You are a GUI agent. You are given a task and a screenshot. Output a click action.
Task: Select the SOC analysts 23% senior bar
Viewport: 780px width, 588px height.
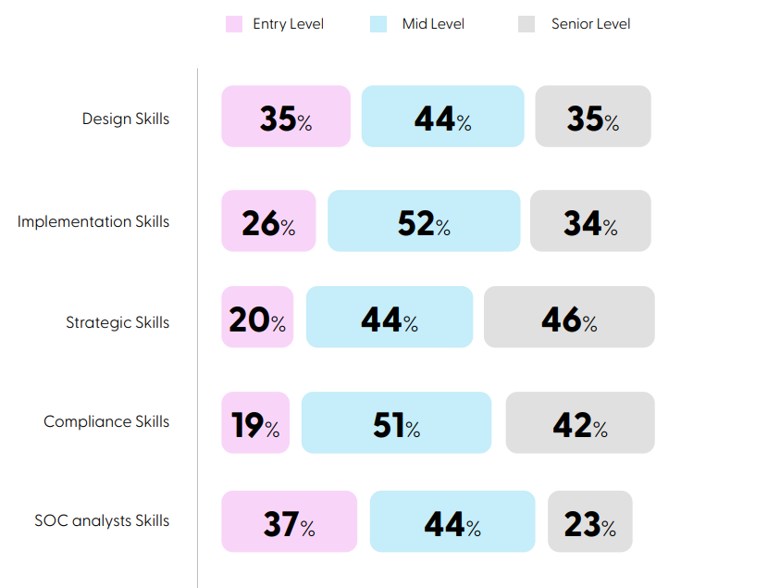click(590, 522)
